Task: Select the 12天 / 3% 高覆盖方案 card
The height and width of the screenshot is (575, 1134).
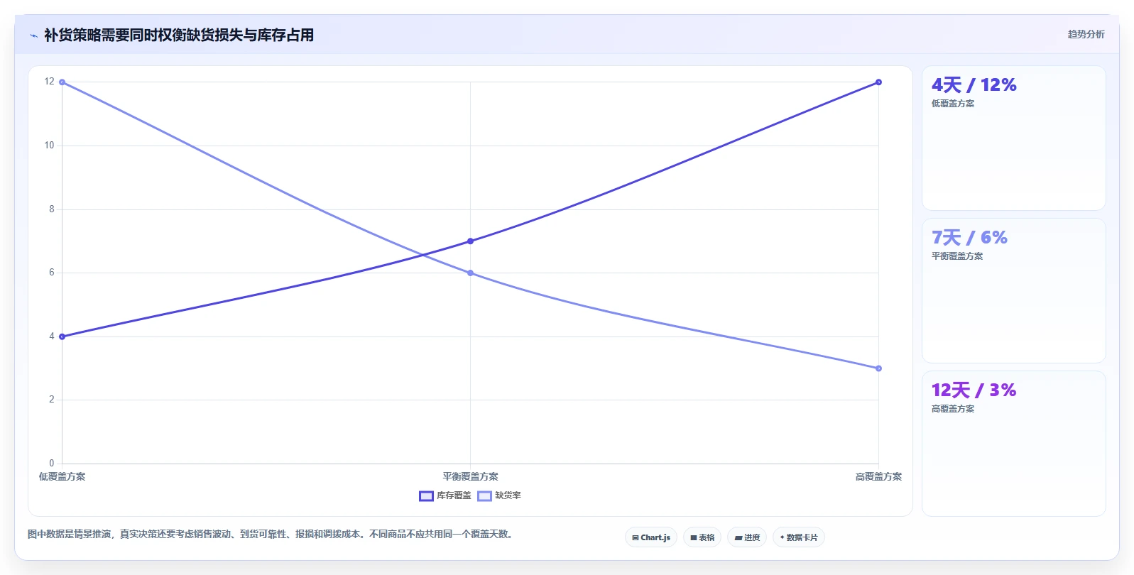Action: coord(1013,444)
